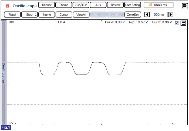
Task: Click the red dropdown icon beside Oscilloscope
Action: pyautogui.click(x=7, y=6)
